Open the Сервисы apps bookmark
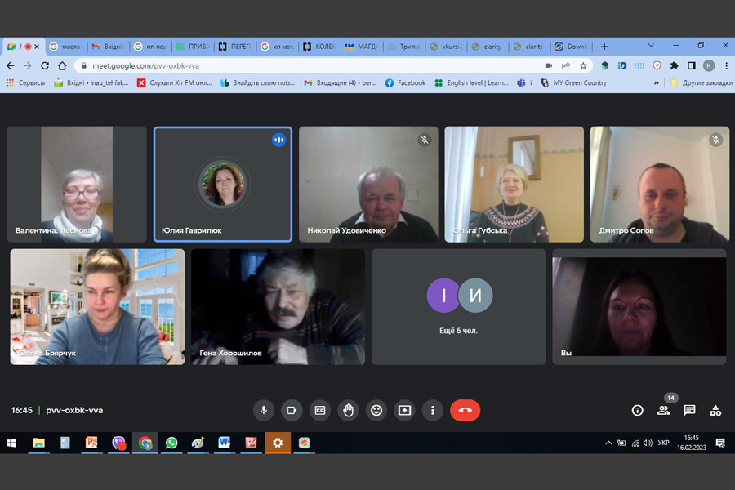 click(25, 83)
